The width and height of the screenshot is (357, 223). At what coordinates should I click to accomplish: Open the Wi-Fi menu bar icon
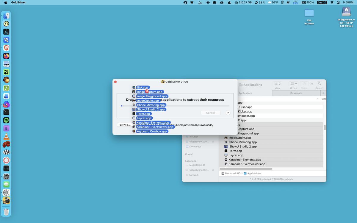(332, 2)
